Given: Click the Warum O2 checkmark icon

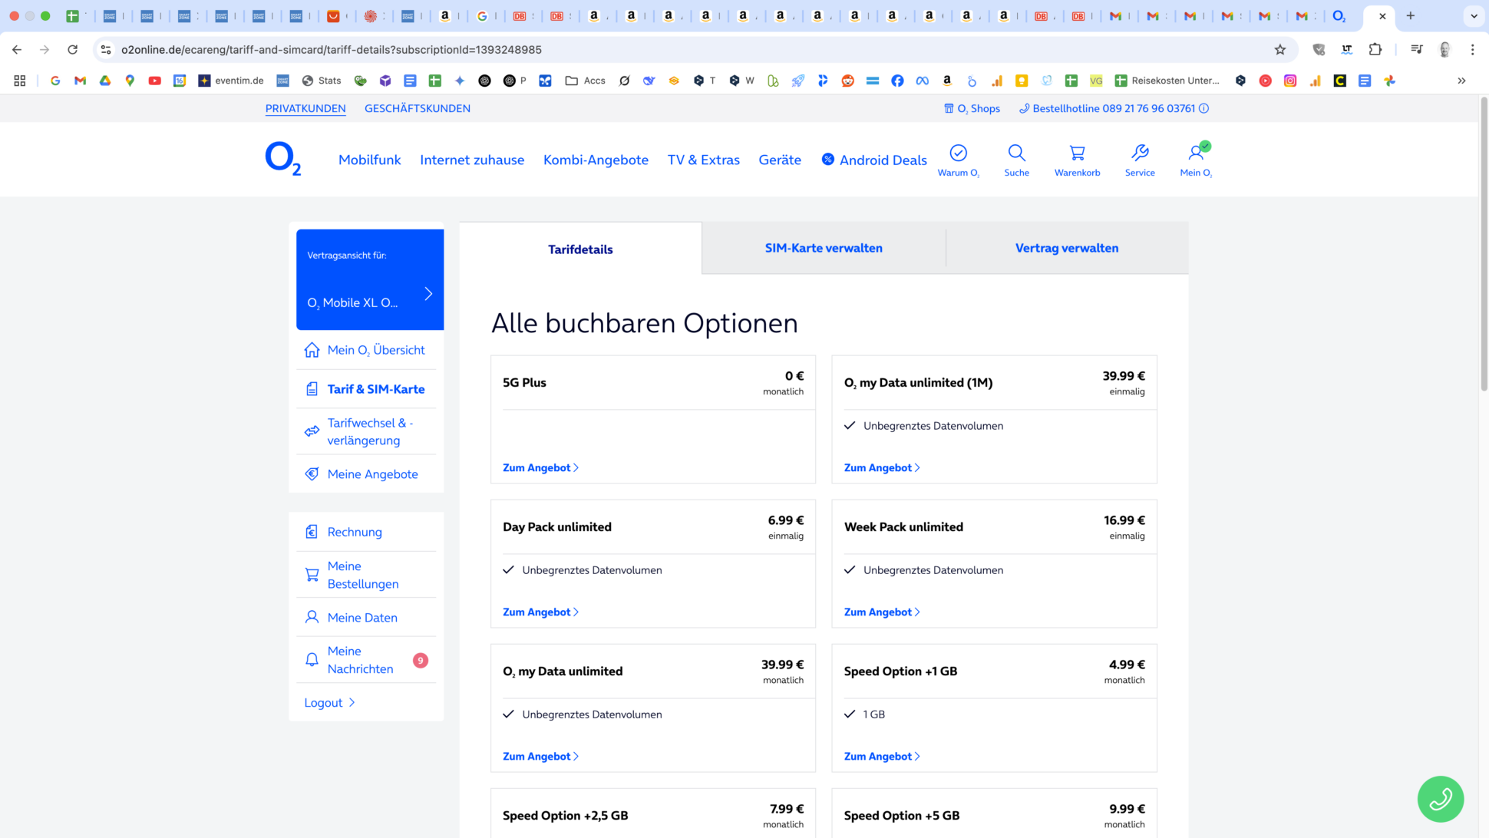Looking at the screenshot, I should click(x=958, y=152).
